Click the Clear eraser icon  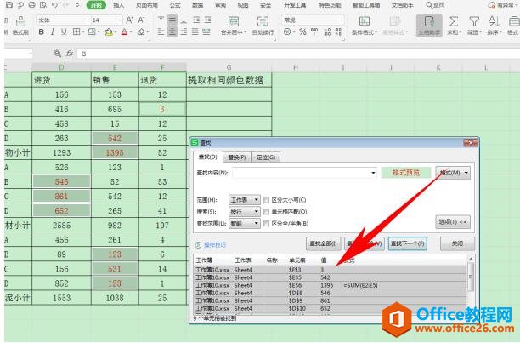(141, 31)
